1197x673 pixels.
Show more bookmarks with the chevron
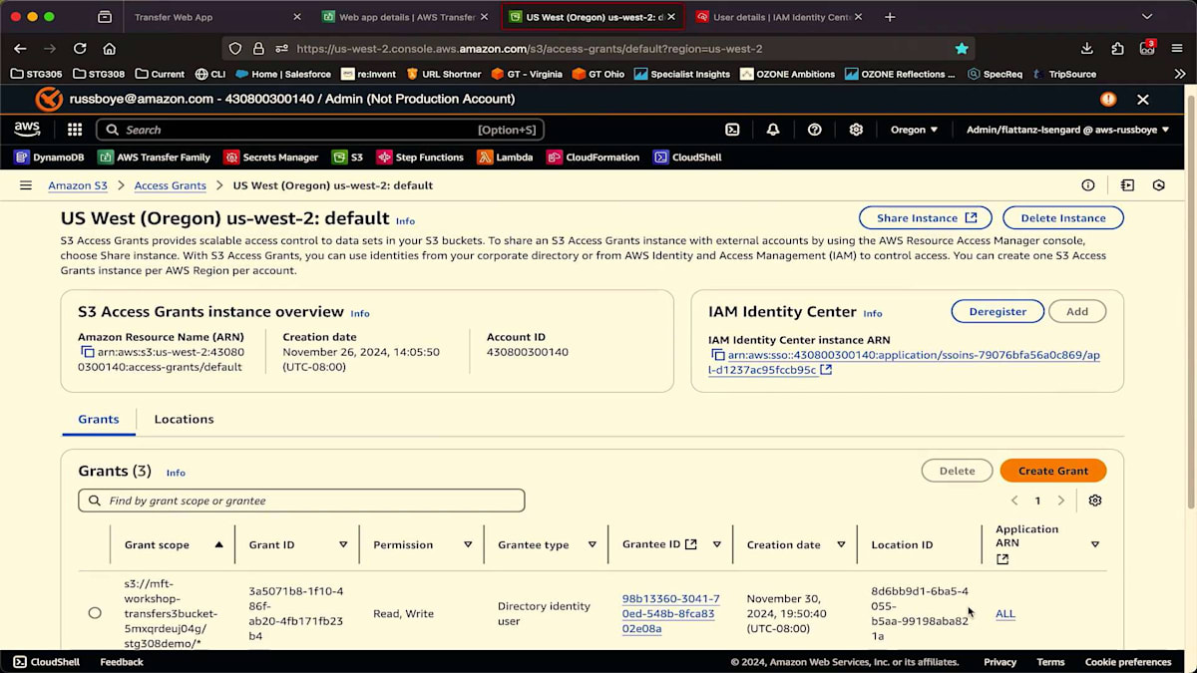point(1180,74)
